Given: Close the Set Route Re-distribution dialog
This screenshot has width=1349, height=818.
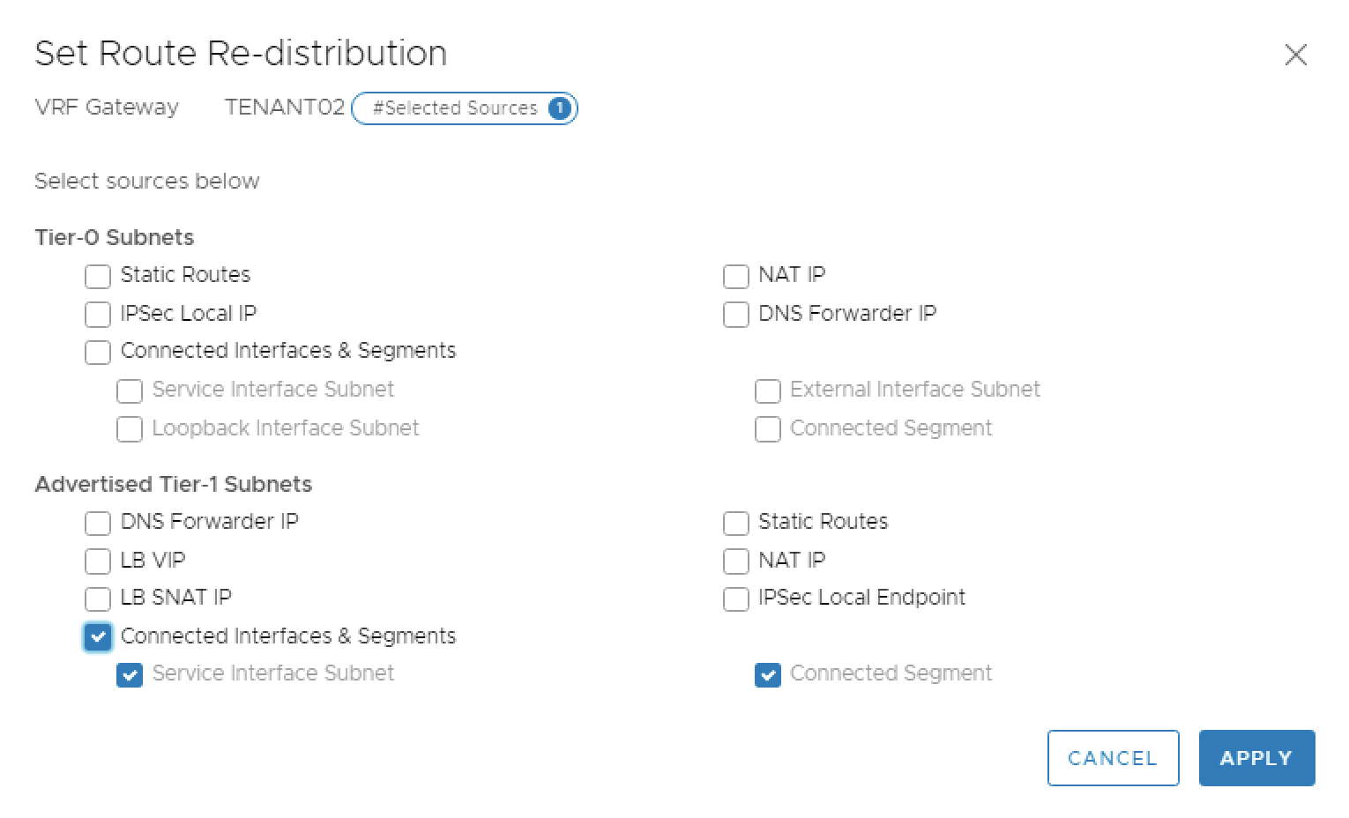Looking at the screenshot, I should point(1295,55).
